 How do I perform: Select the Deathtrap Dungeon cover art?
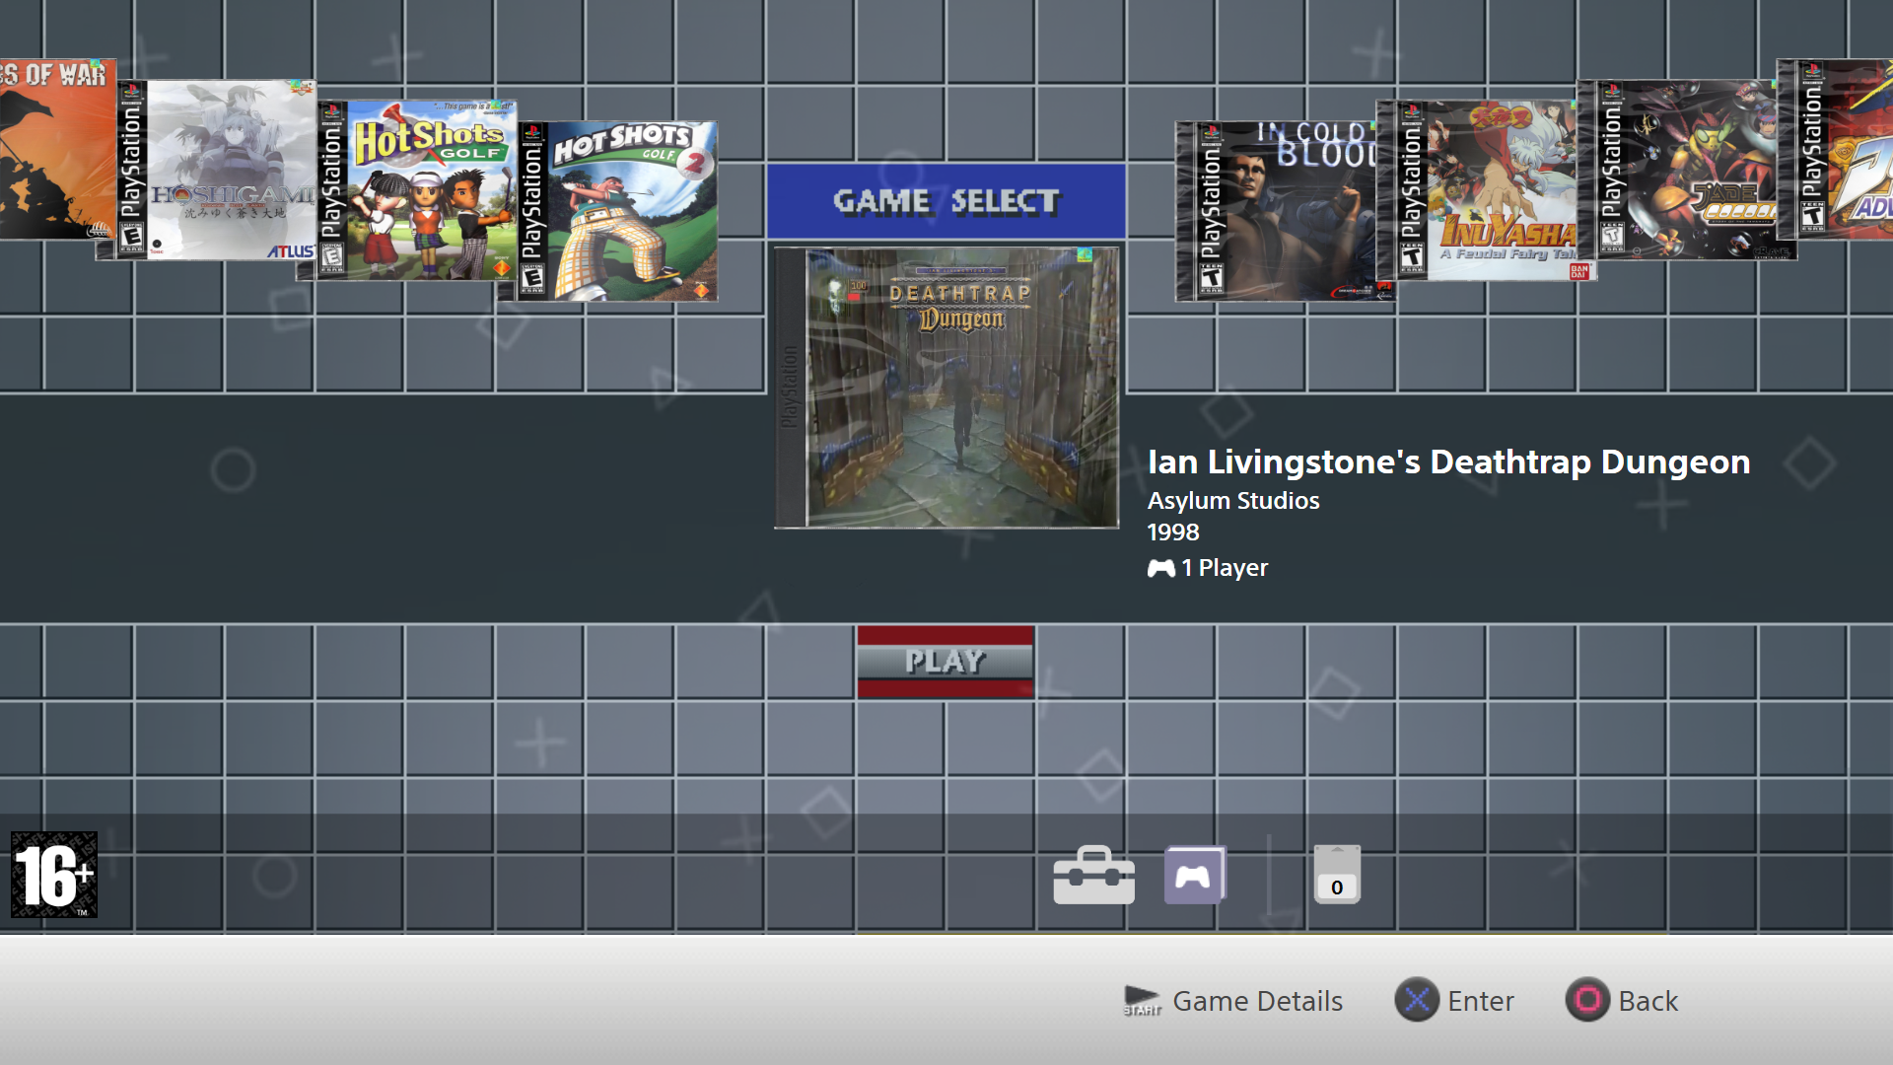pos(946,388)
